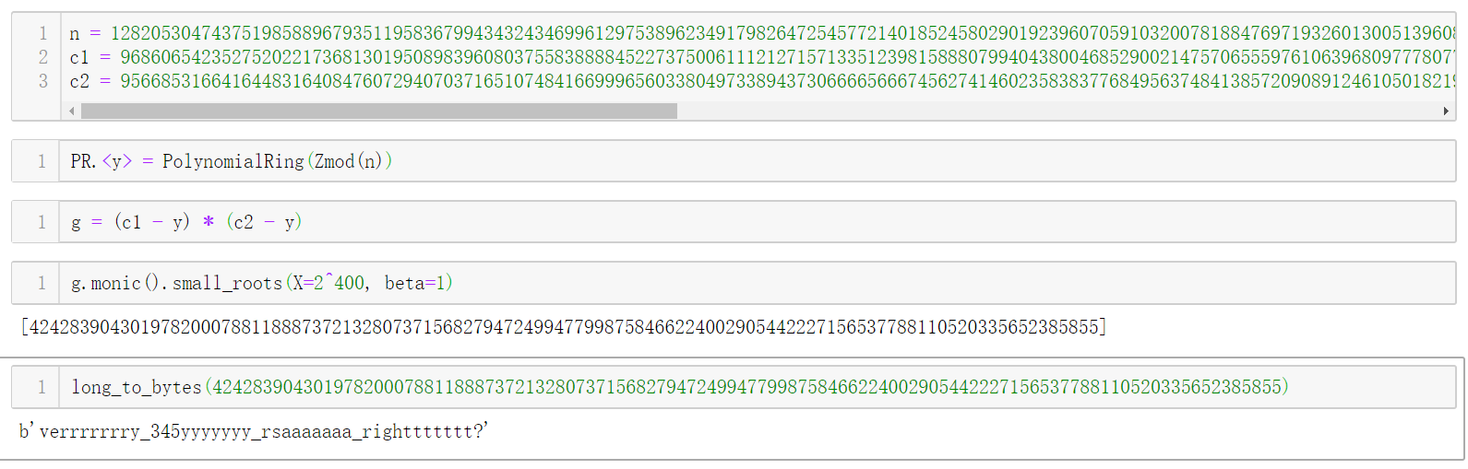Click empty scrollbar track right of the thumb
Image resolution: width=1468 pixels, height=469 pixels.
tap(1057, 111)
